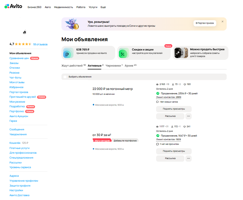Image resolution: width=243 pixels, height=200 pixels.
Task: Open the sell faster sparkle image
Action: [181, 53]
